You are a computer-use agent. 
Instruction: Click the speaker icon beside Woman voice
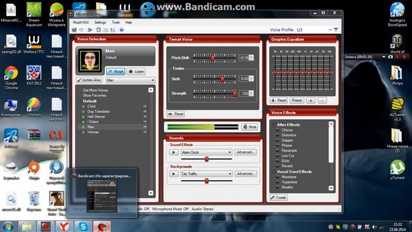click(x=144, y=132)
